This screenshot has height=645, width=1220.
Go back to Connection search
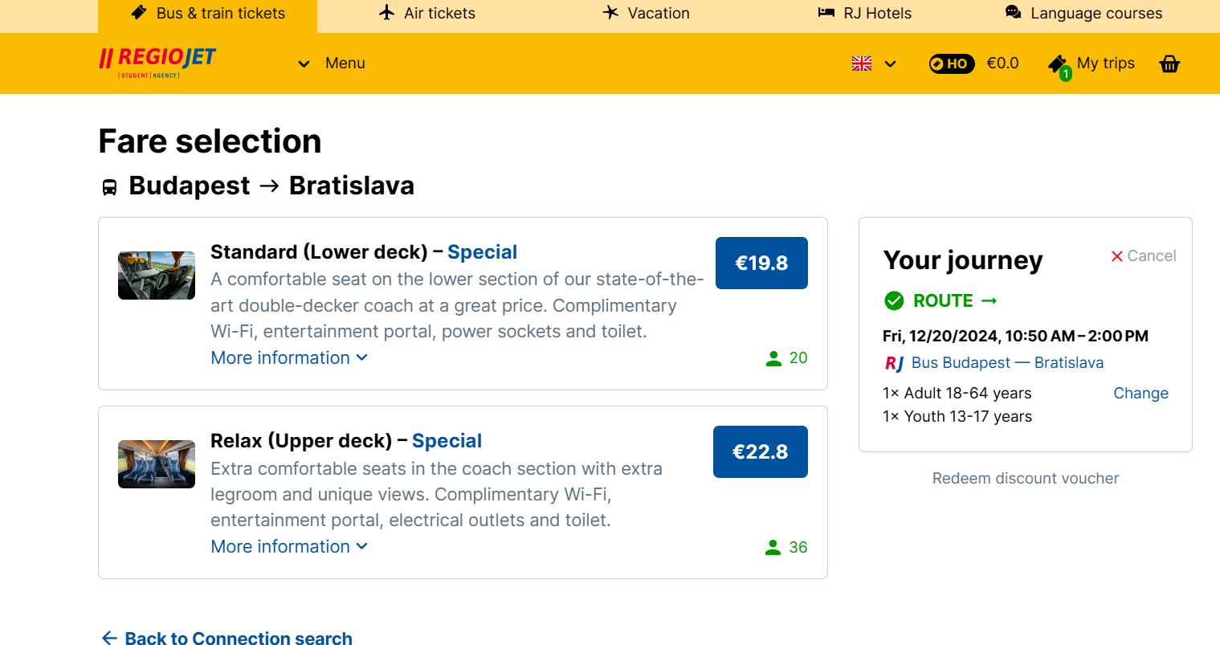(x=226, y=639)
